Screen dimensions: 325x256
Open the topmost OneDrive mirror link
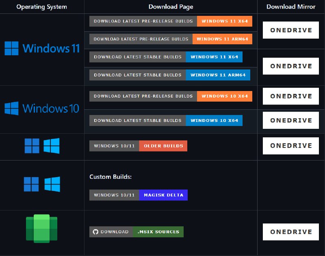290,30
